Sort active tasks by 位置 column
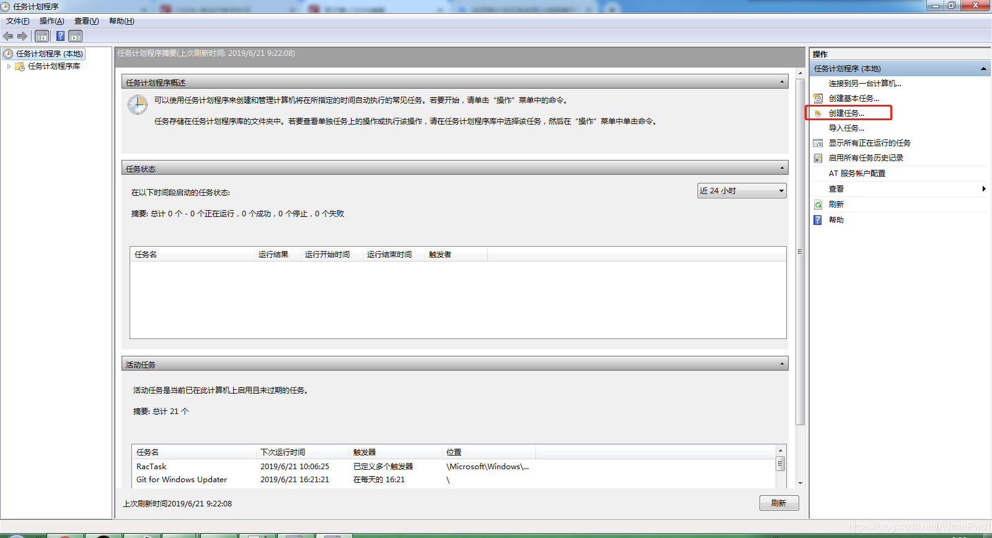 point(489,452)
